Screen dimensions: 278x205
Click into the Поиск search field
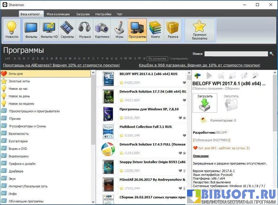tap(236, 54)
